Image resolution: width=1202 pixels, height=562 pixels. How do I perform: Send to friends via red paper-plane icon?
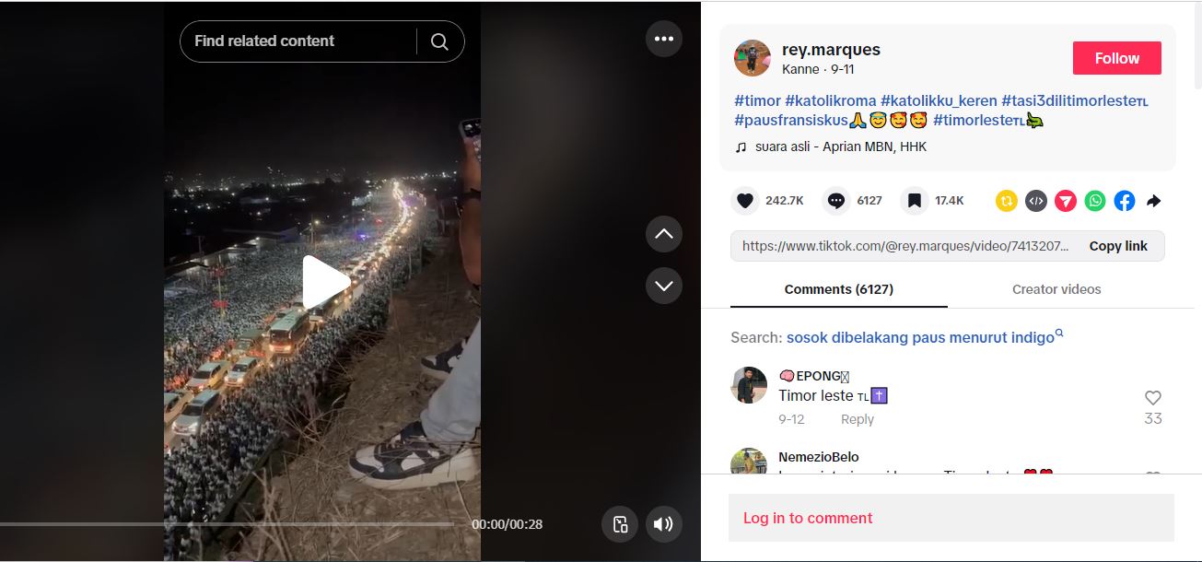click(1066, 201)
